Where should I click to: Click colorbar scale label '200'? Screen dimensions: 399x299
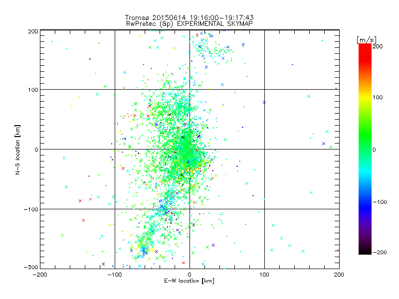click(x=378, y=46)
